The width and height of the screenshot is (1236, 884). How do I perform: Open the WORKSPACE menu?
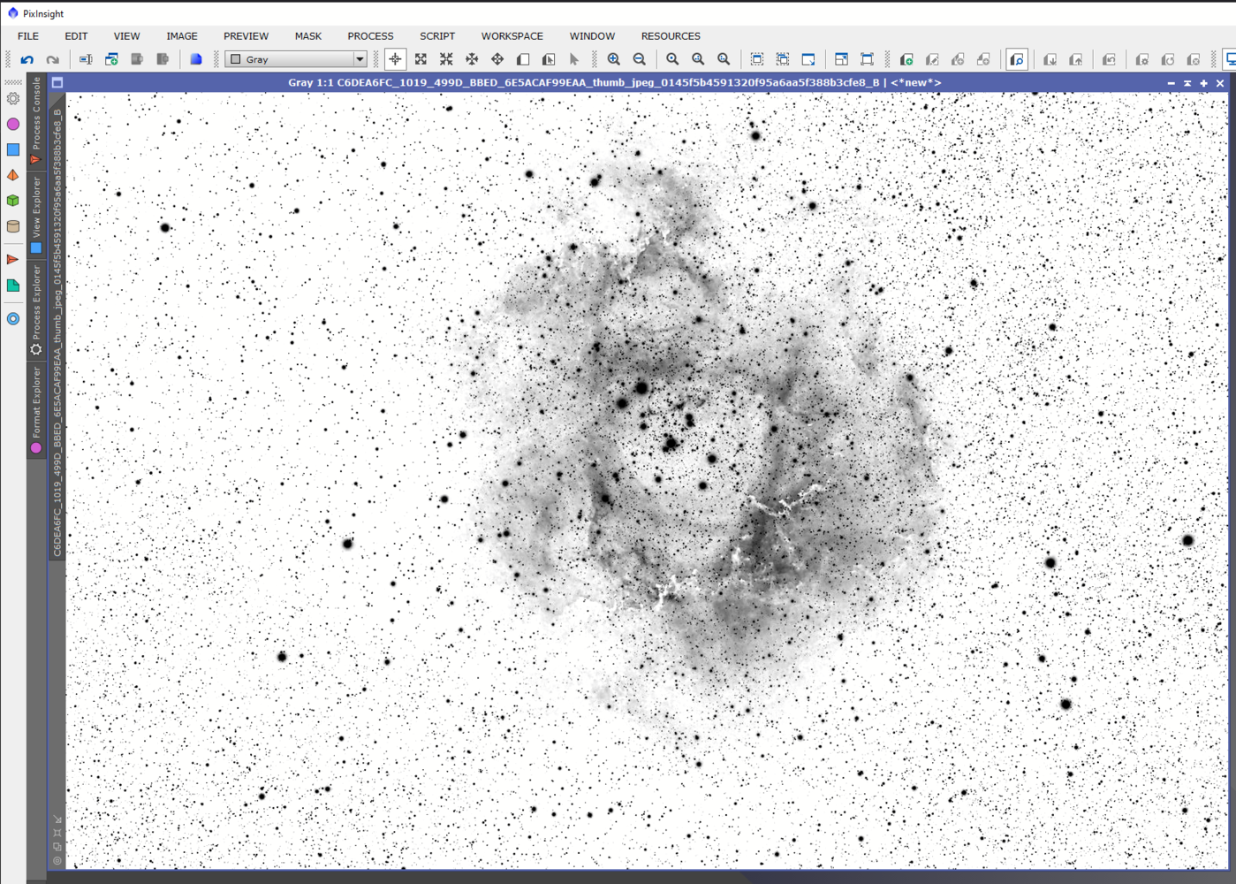point(512,36)
